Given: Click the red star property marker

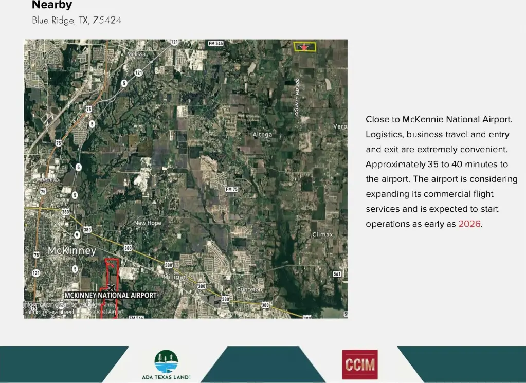Looking at the screenshot, I should tap(304, 47).
